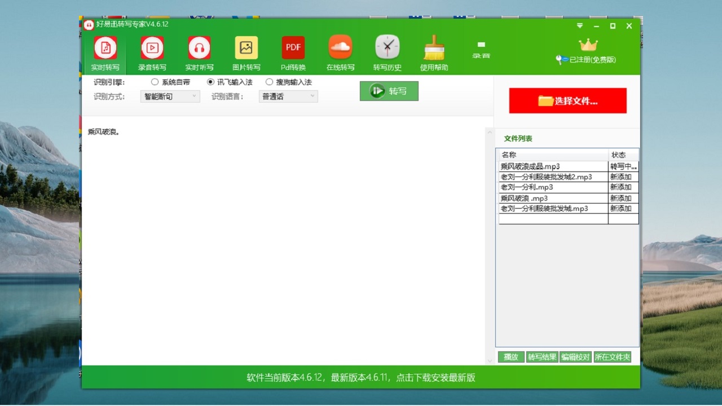
Task: Minimize the 好易迅转写专家 window
Action: 596,26
